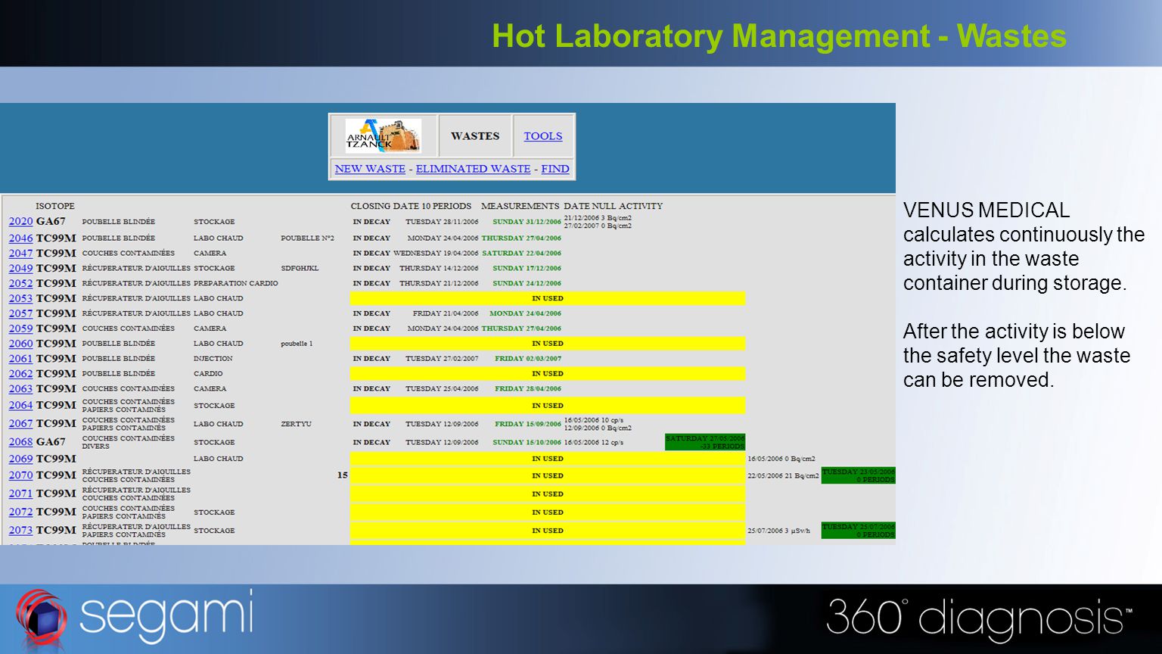Open waste record 2070
Screen dimensions: 1162x654
coord(20,475)
